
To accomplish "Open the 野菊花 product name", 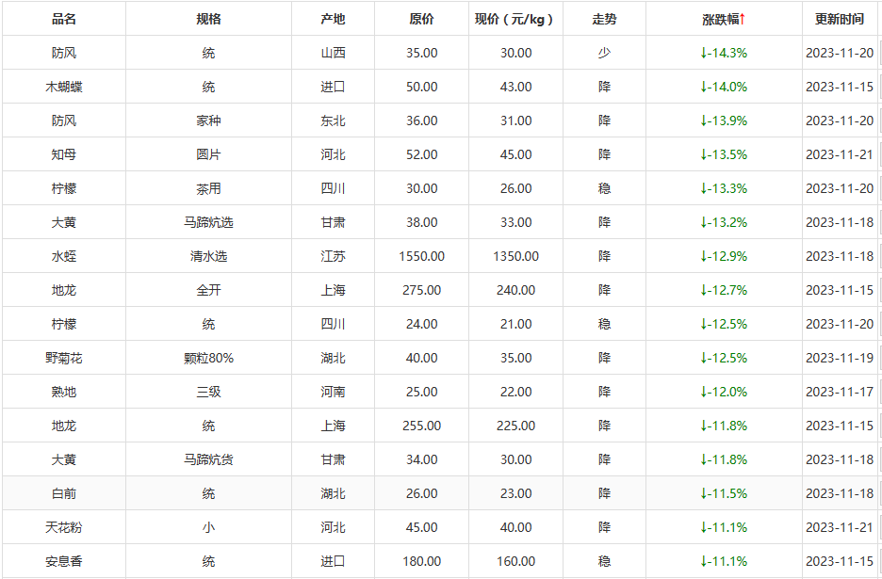I will [x=63, y=358].
